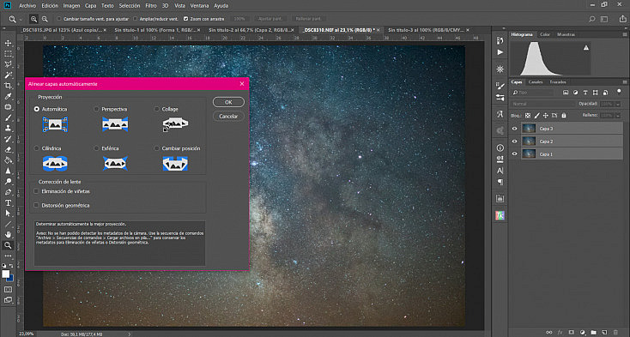
Task: Enable the Distorsión geométrica checkbox
Action: [x=36, y=206]
